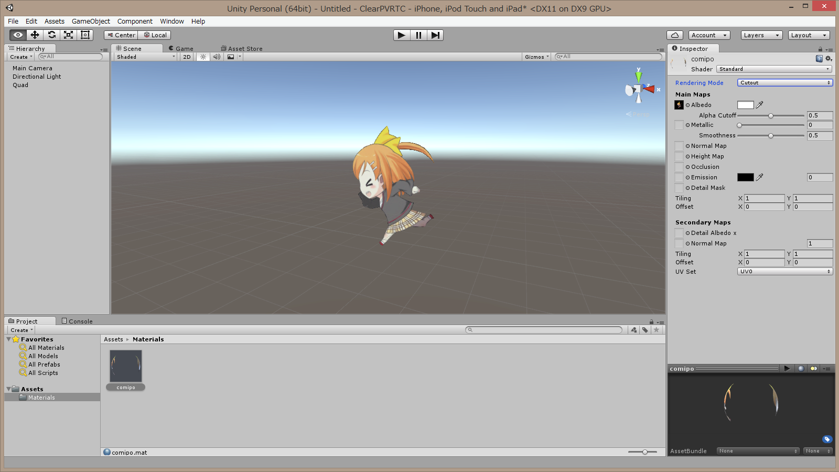This screenshot has height=472, width=839.
Task: Search by Label icon in Project
Action: 645,330
